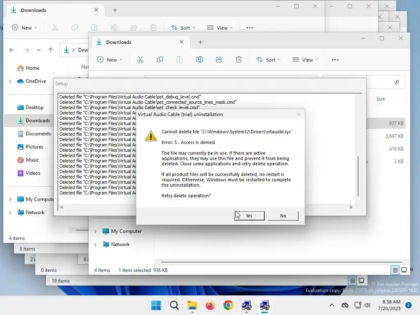Switch to Details view in front window
The image size is (420, 315).
395,270
